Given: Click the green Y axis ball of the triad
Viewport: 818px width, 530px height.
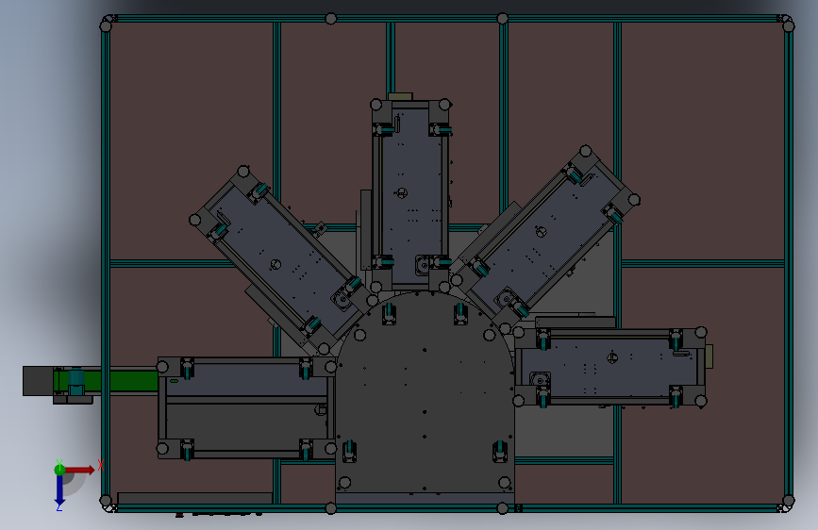Looking at the screenshot, I should pos(59,470).
